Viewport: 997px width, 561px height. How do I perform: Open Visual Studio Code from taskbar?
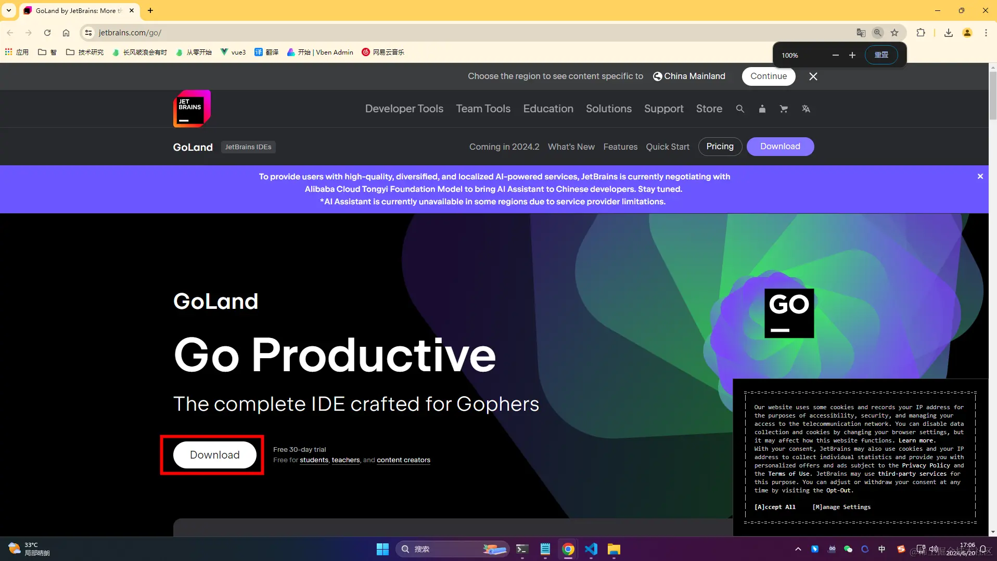click(x=591, y=549)
